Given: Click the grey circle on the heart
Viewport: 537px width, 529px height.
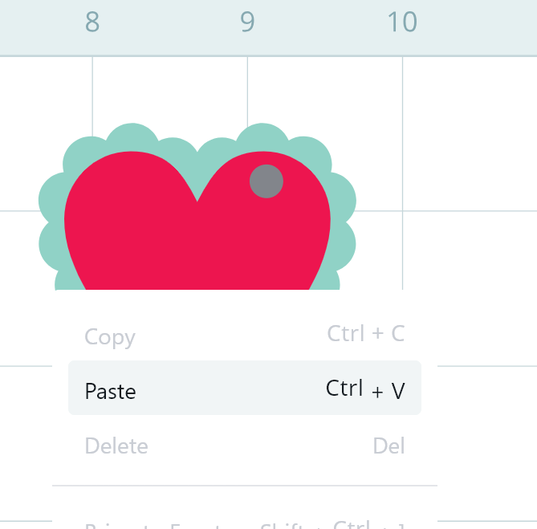Looking at the screenshot, I should pos(266,181).
